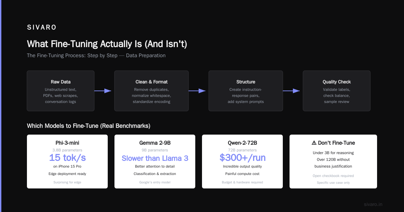Click 'Specific use case only' footnote

(333, 183)
